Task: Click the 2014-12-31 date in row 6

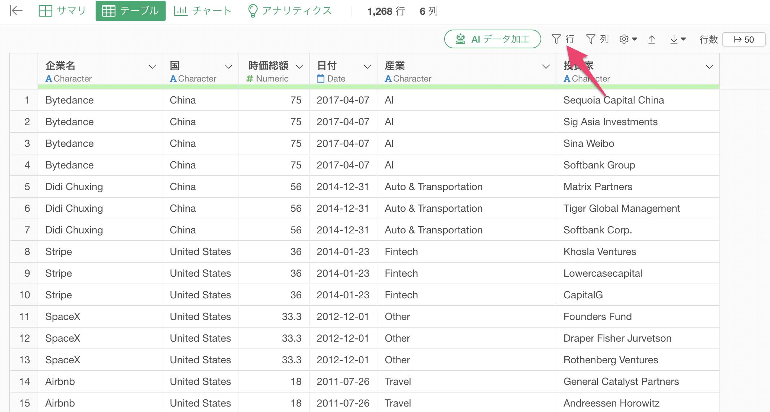Action: point(343,208)
